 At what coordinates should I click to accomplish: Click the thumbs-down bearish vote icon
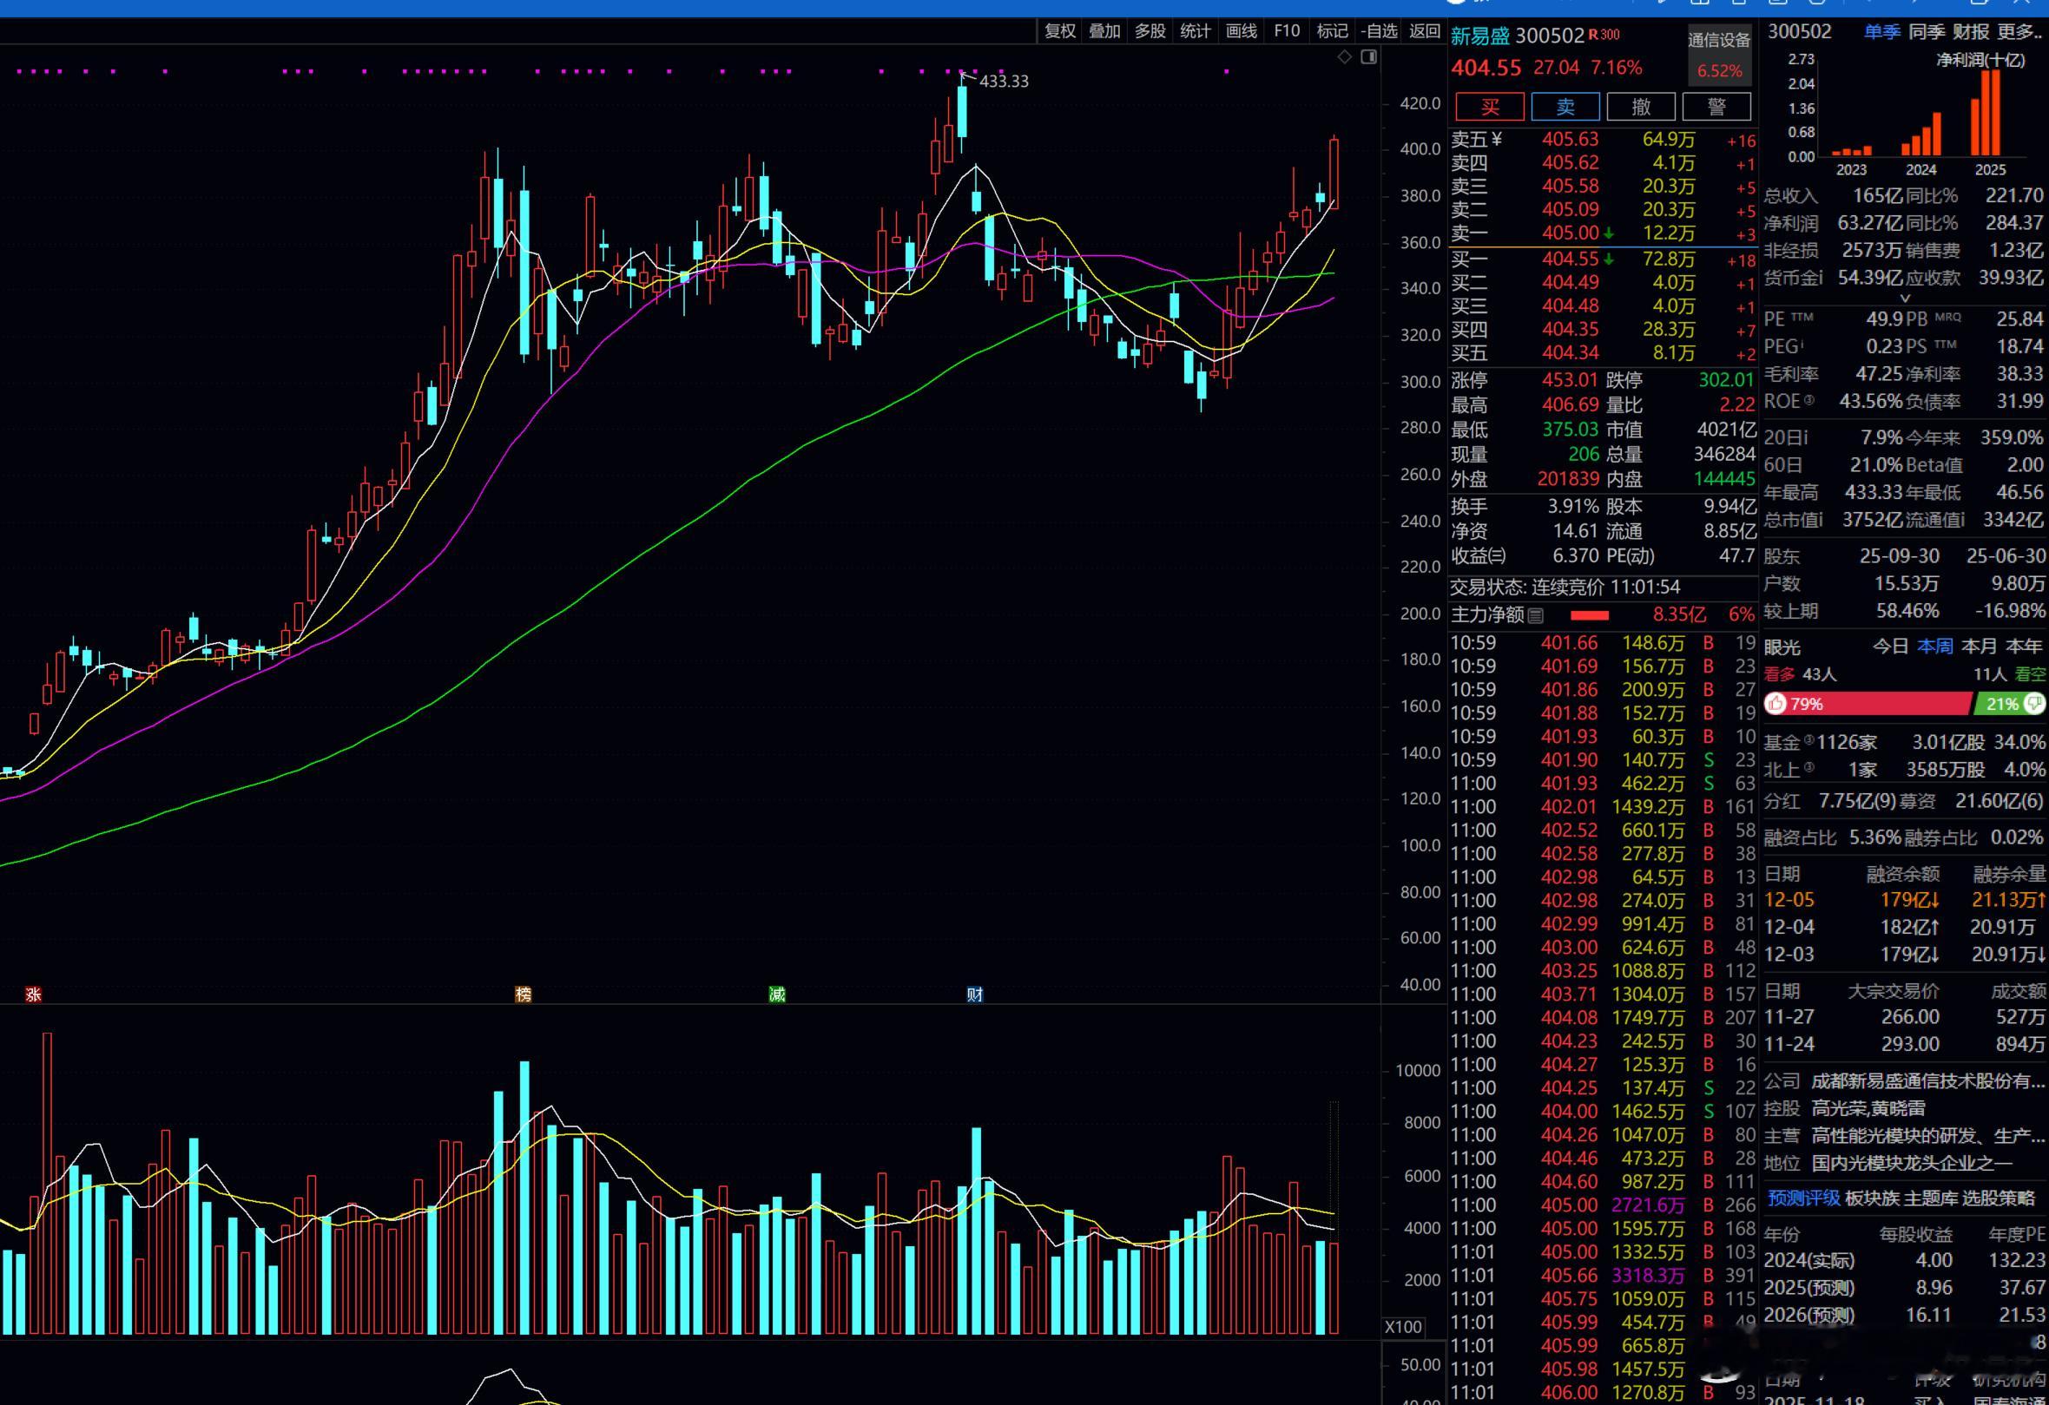2034,704
